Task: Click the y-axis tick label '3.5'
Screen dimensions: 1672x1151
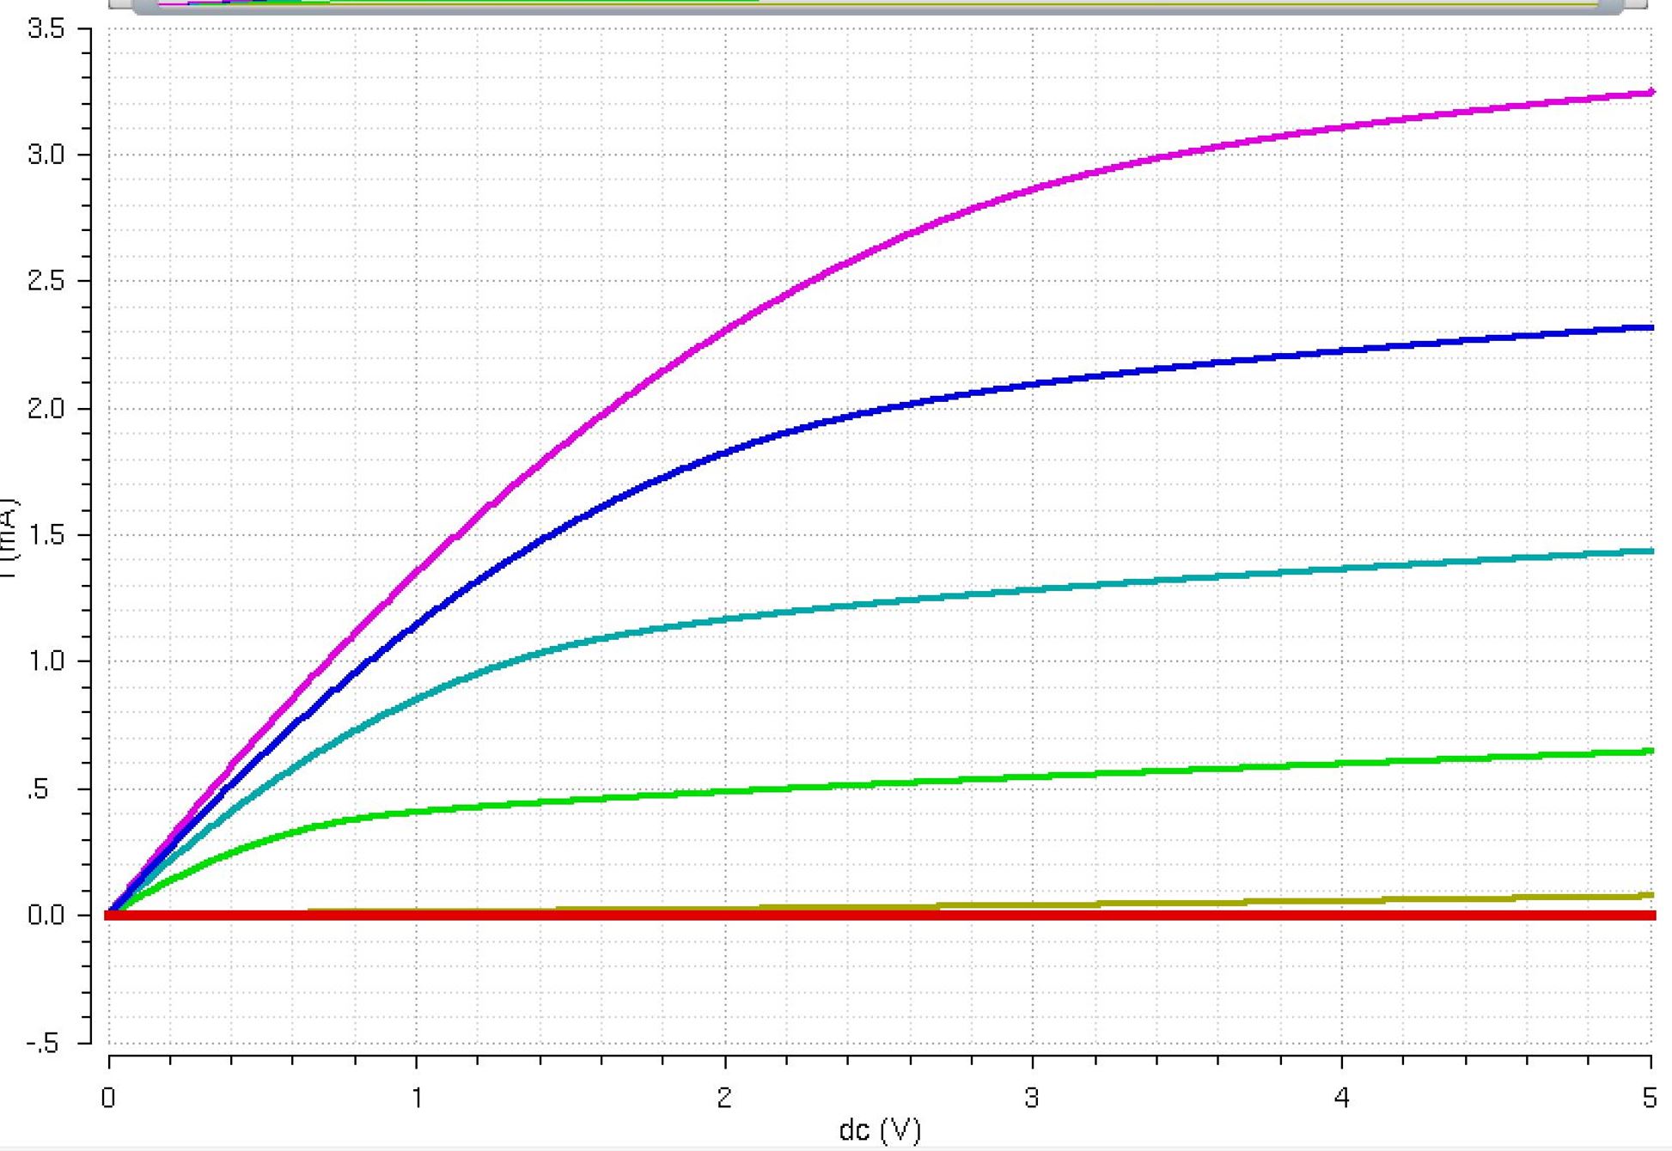Action: pos(46,28)
